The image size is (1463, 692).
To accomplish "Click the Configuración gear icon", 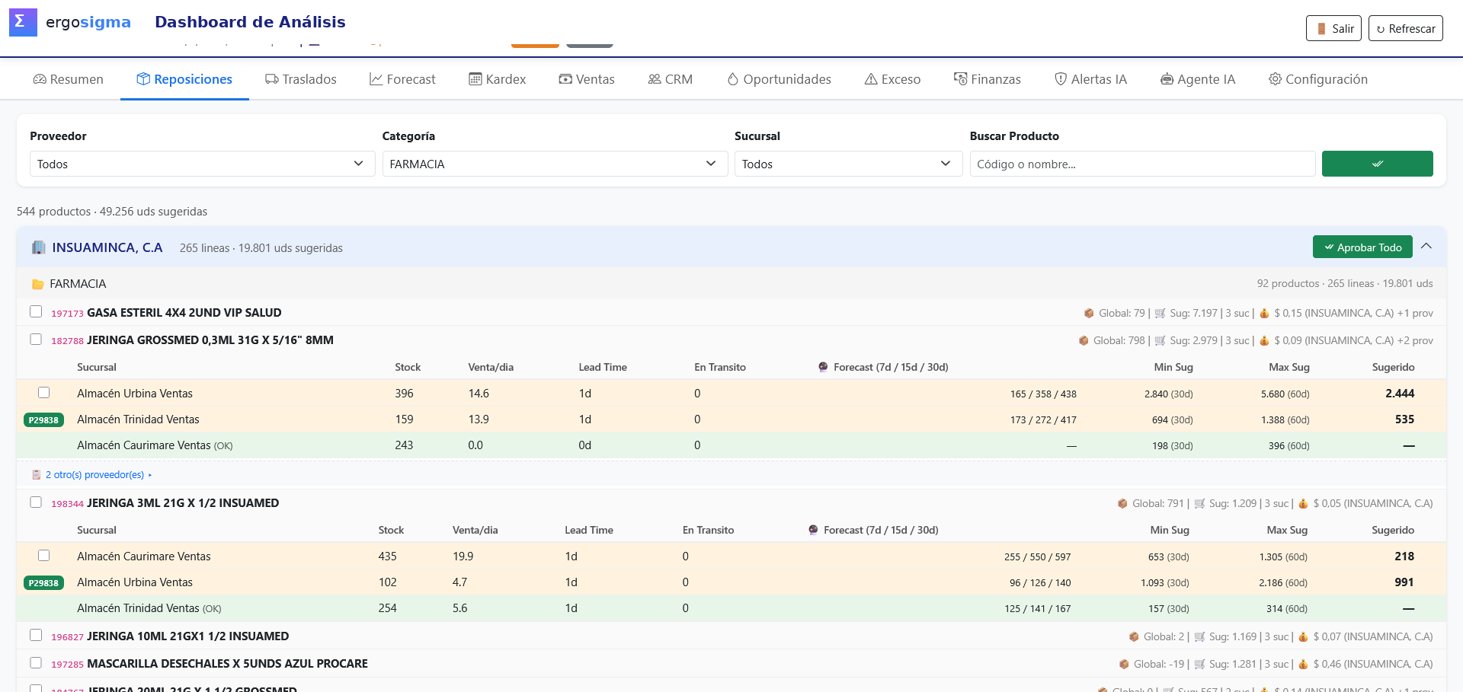I will coord(1275,79).
